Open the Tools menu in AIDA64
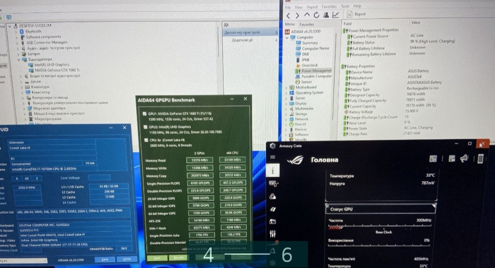495x268 pixels. pyautogui.click(x=345, y=7)
